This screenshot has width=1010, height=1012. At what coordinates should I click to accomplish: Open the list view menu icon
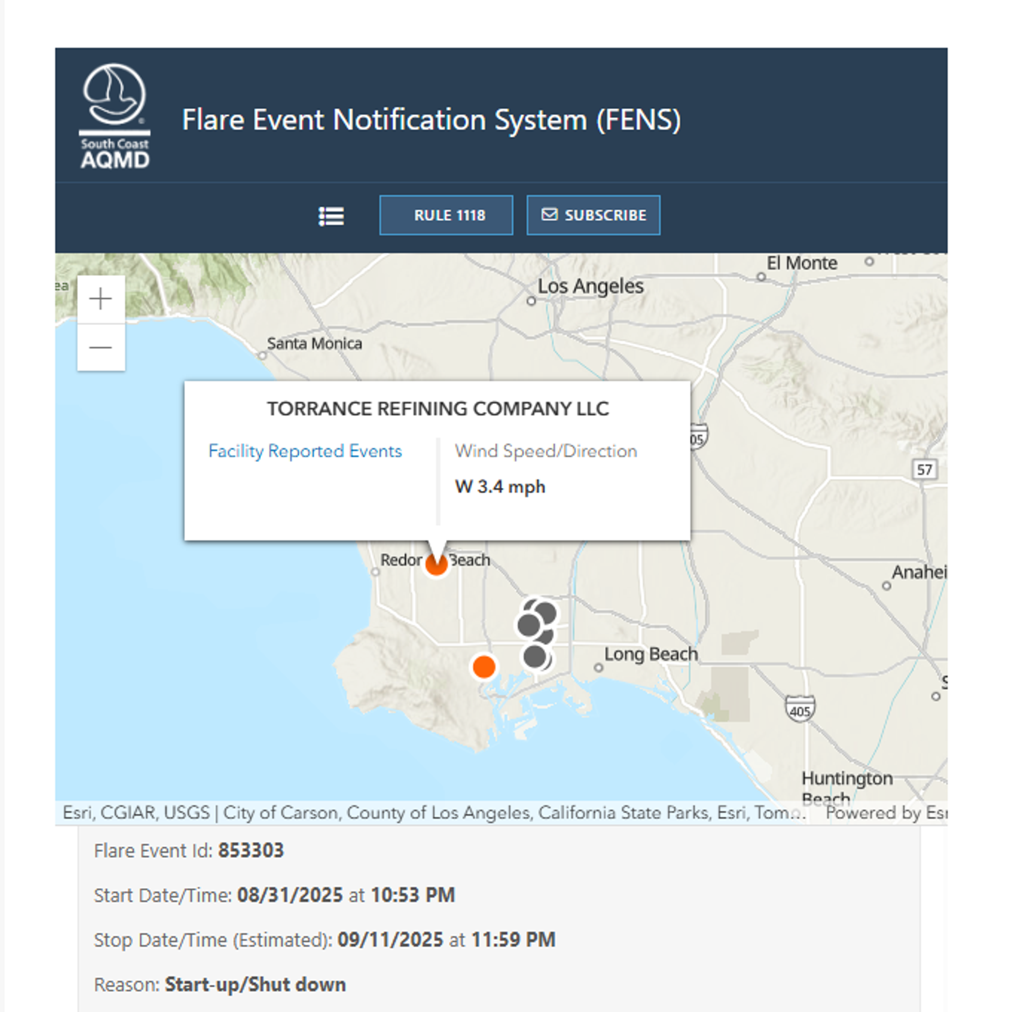pos(331,216)
